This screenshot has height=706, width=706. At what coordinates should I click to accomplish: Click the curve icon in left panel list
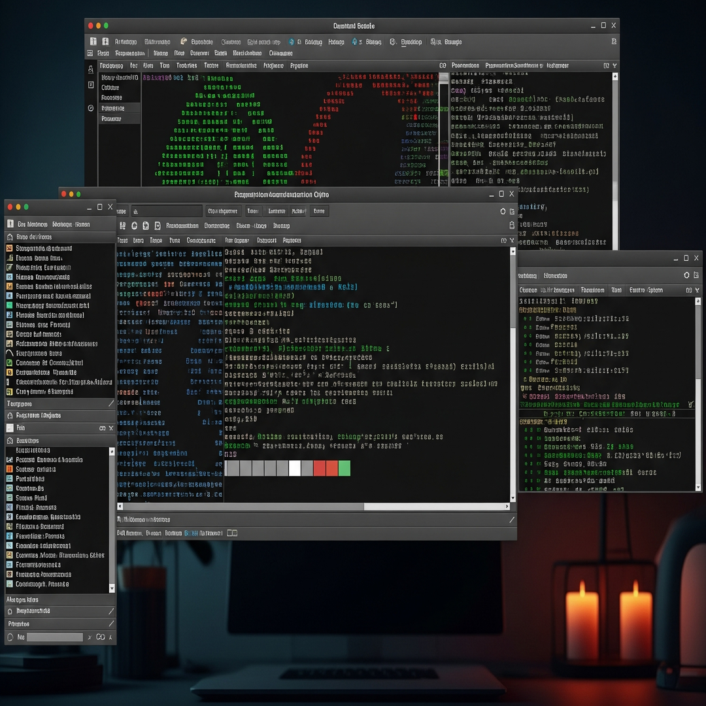coord(10,353)
